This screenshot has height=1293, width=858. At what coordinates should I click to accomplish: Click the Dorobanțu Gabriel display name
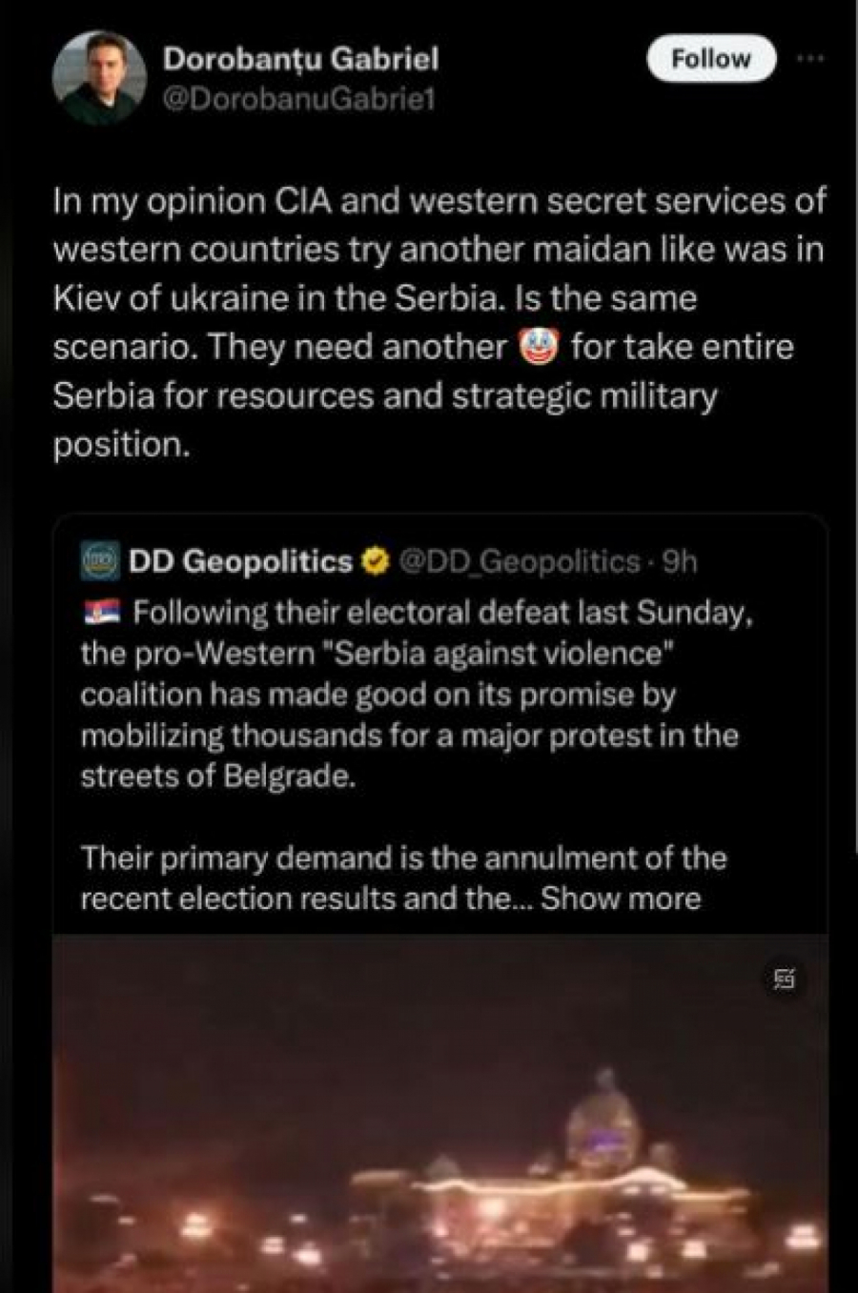pyautogui.click(x=300, y=59)
